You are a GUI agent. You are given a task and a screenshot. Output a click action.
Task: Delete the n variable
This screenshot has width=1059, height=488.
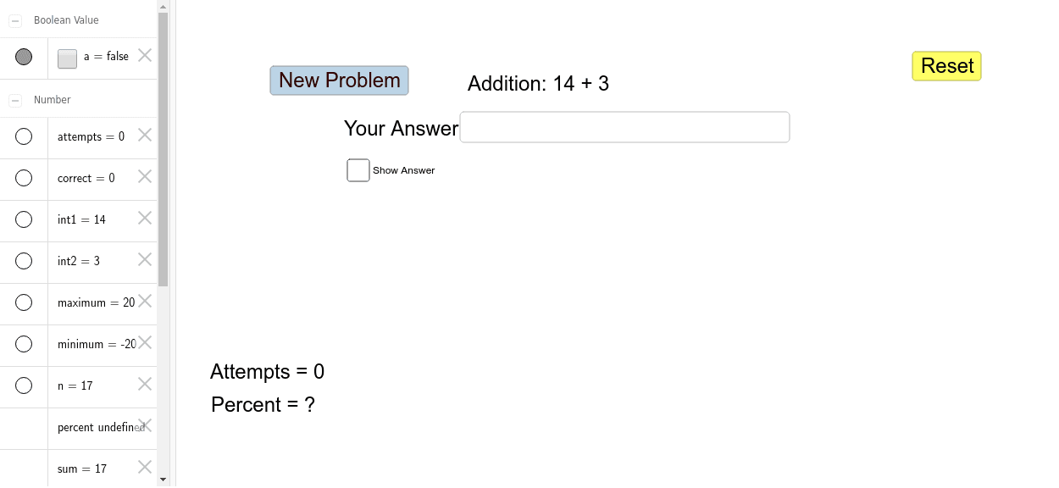pyautogui.click(x=144, y=384)
